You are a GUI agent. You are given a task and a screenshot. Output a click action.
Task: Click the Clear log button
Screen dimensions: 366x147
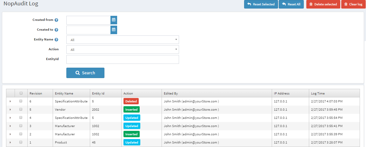353,4
